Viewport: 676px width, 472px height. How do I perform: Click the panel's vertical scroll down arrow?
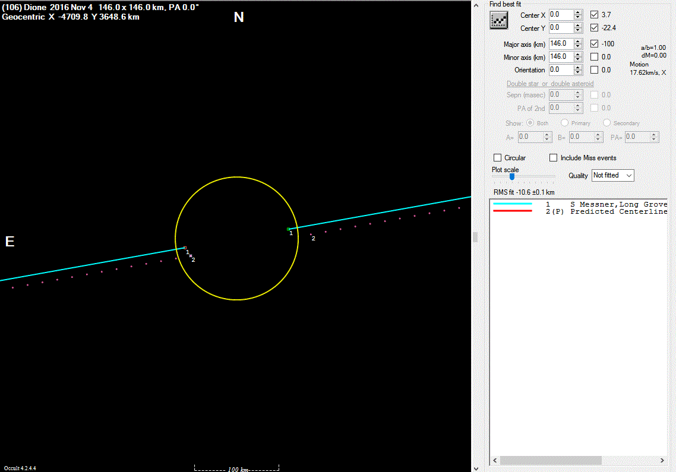[x=476, y=468]
